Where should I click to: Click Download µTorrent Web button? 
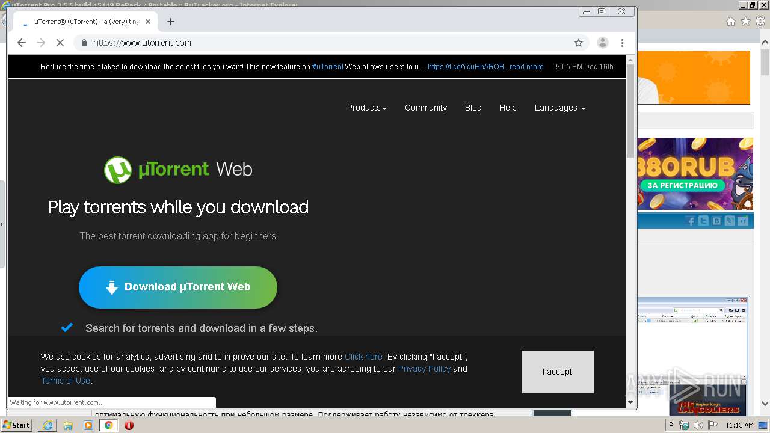tap(178, 287)
